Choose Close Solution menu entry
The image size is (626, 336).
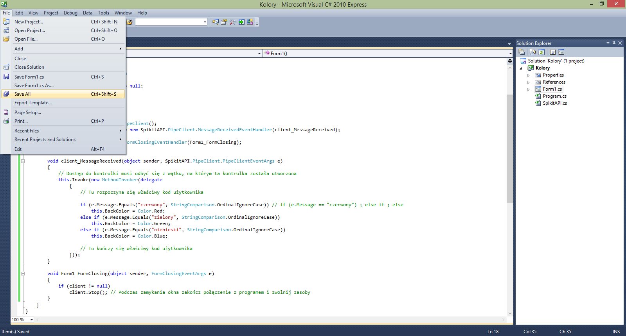[x=63, y=67]
